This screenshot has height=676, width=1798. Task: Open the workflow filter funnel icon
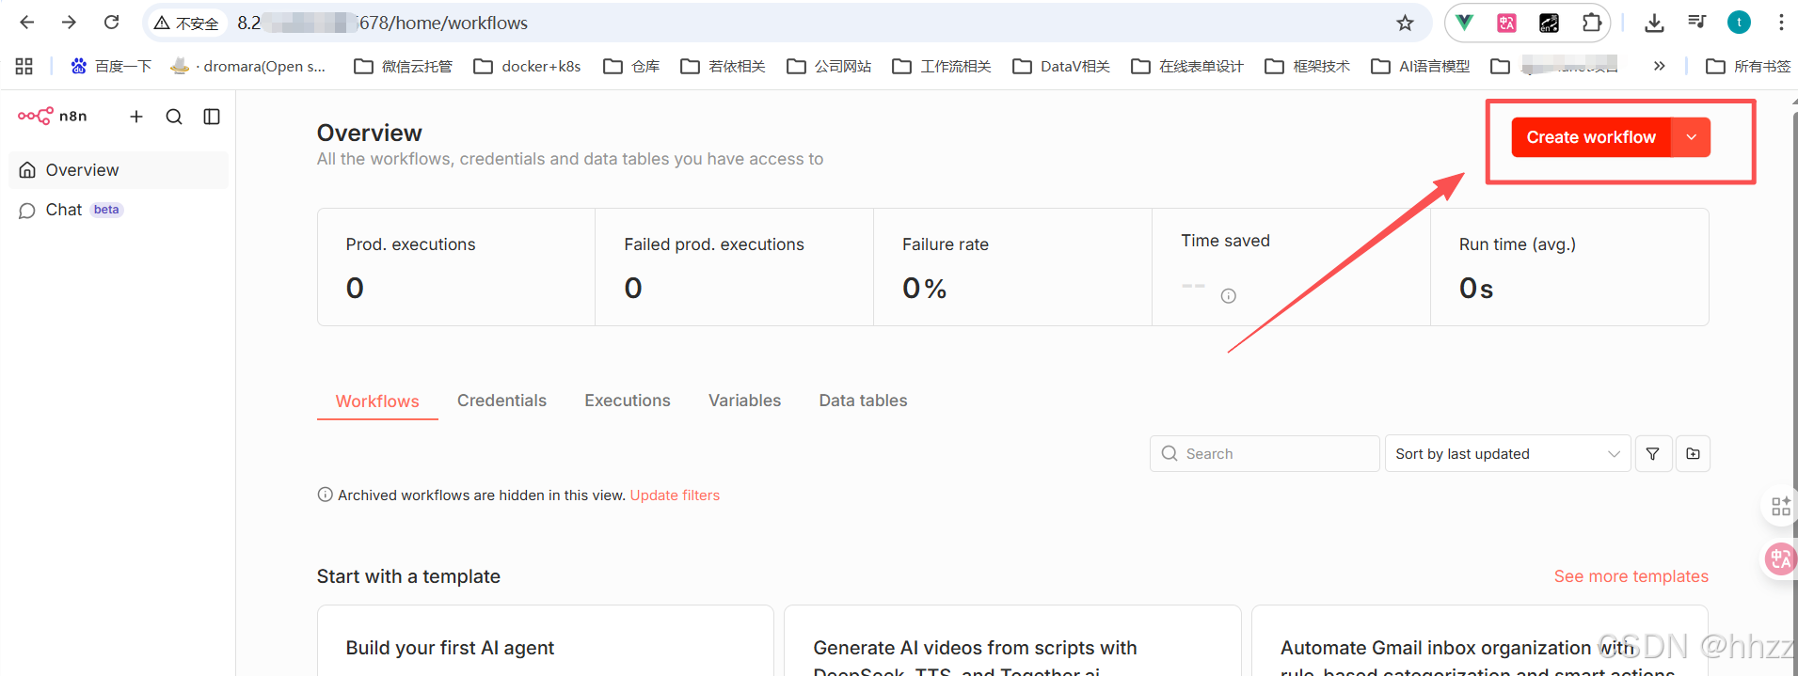click(1653, 454)
